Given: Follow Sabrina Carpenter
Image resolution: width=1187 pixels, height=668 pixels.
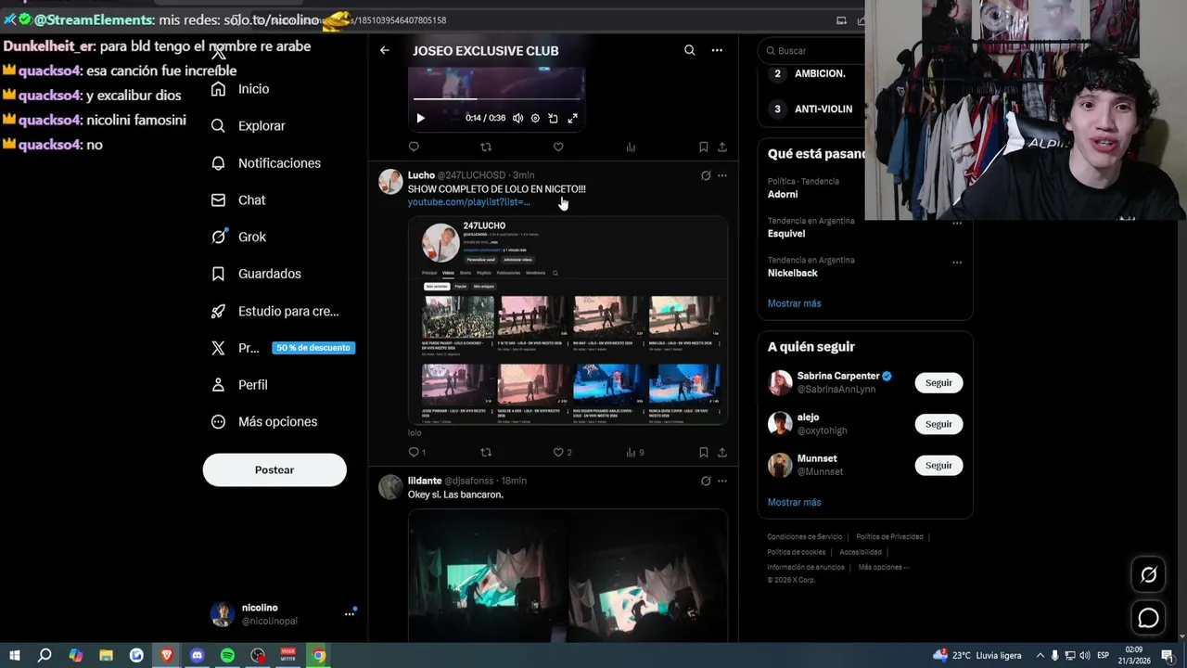Looking at the screenshot, I should click(938, 382).
